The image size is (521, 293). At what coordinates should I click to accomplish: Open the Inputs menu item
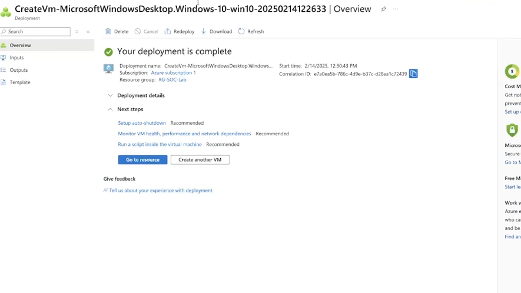click(47, 58)
